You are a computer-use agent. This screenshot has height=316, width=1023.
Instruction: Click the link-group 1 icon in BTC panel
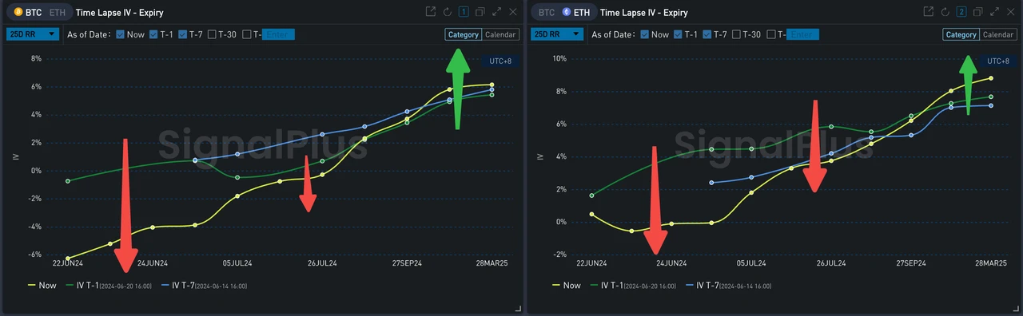(463, 12)
